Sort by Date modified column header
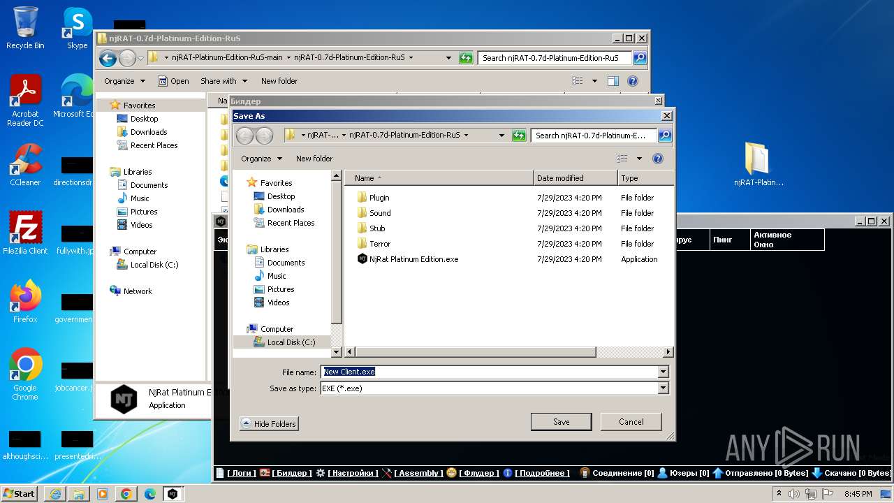The height and width of the screenshot is (503, 894). (576, 178)
